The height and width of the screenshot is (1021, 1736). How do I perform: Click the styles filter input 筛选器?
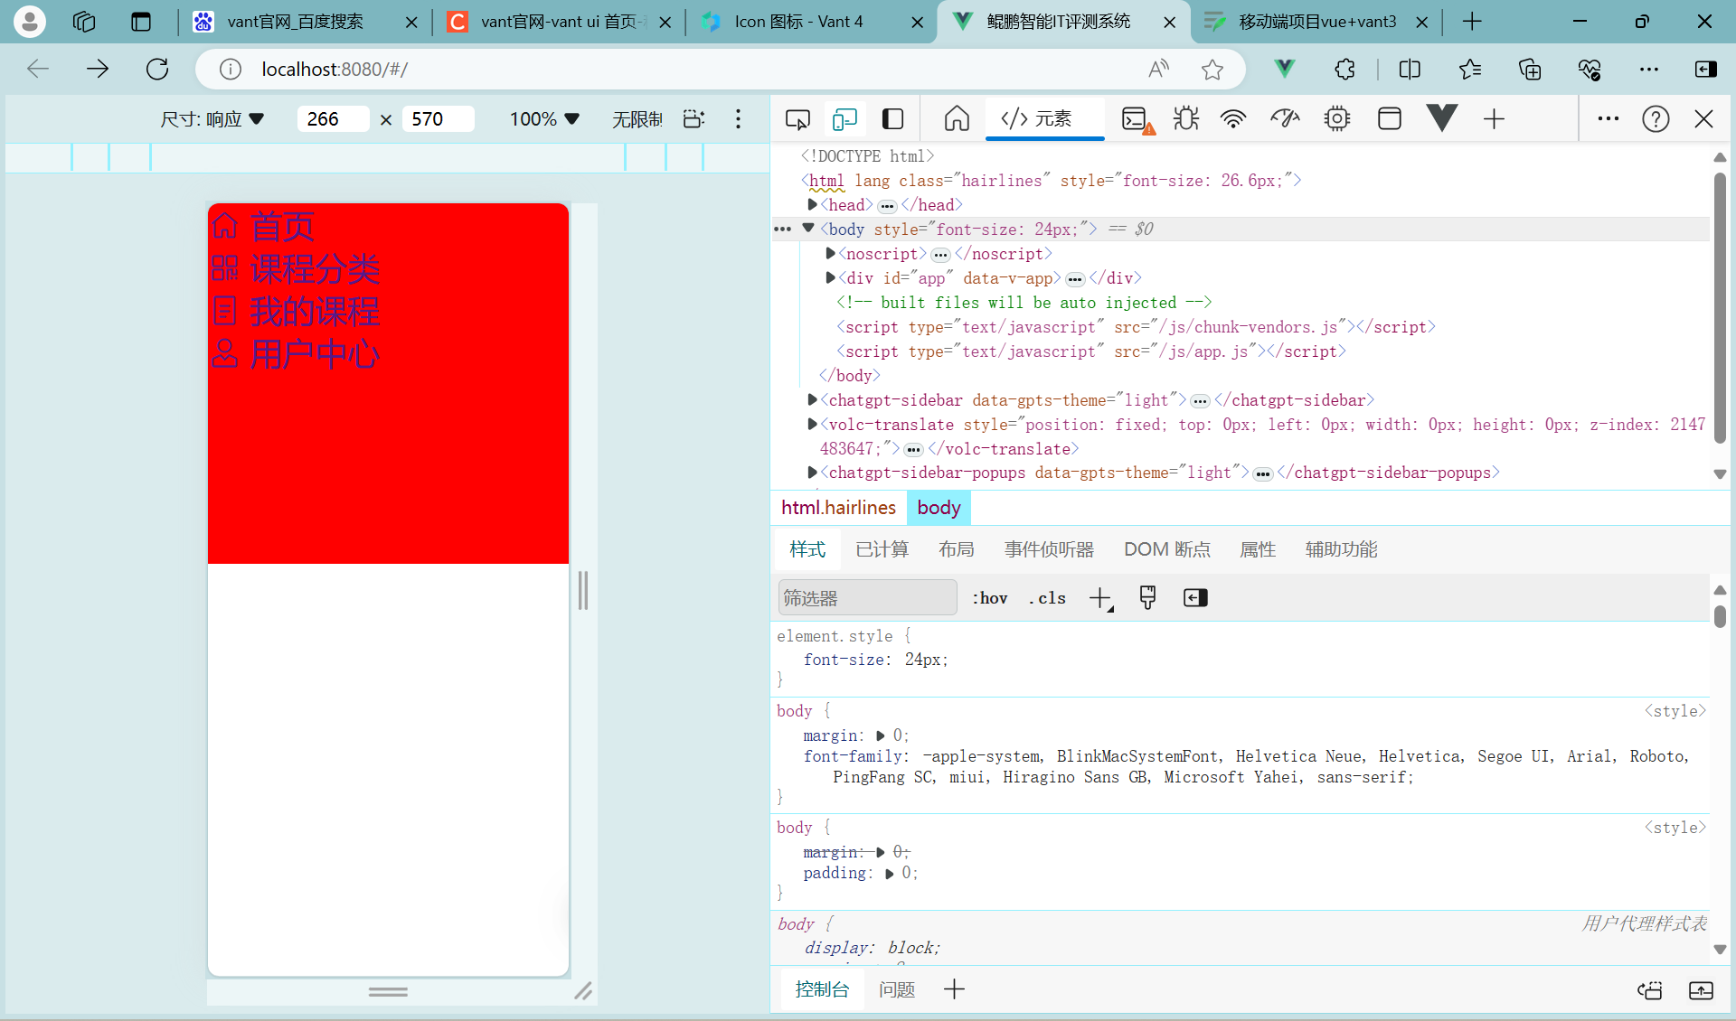point(866,597)
